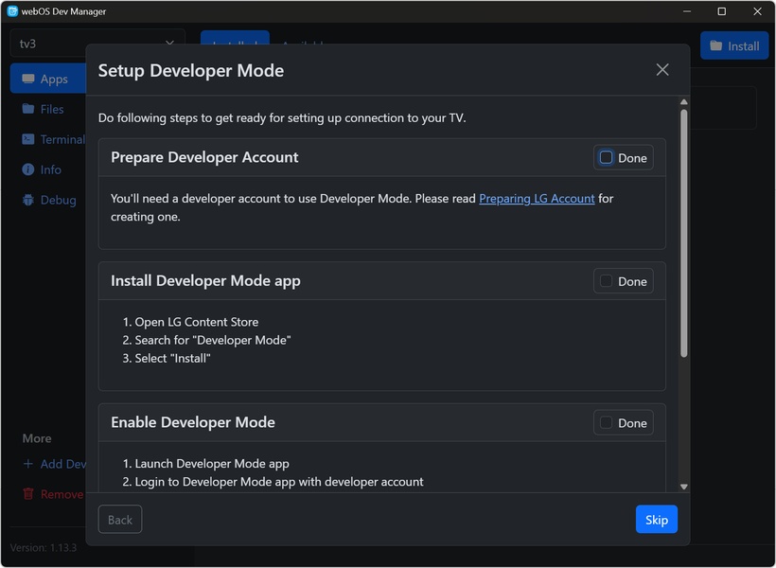Click the scrollbar up arrow in dialog
The height and width of the screenshot is (568, 776).
coord(684,102)
